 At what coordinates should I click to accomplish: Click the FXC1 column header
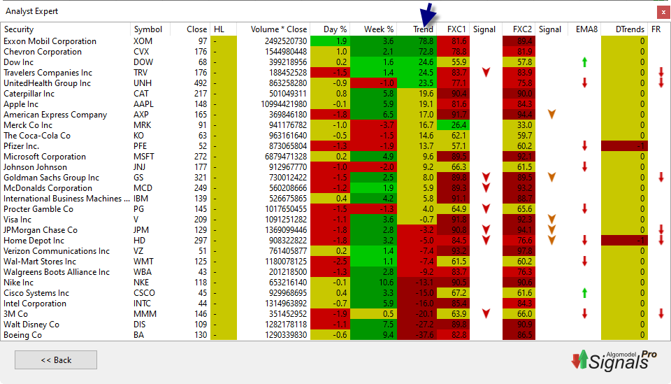pyautogui.click(x=456, y=29)
